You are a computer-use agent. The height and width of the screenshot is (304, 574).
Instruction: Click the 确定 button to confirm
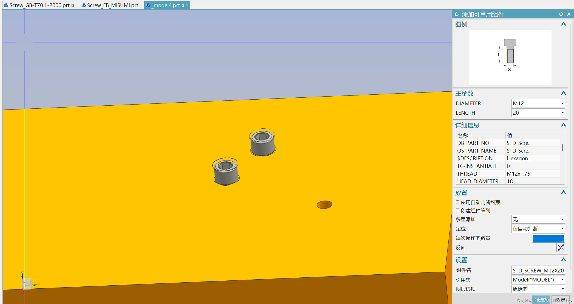541,300
